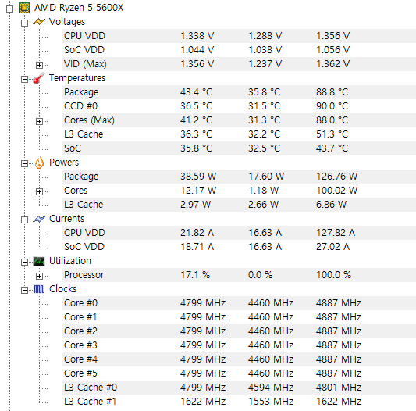Click the Currents blue wave icon
This screenshot has height=411, width=416.
coord(39,219)
